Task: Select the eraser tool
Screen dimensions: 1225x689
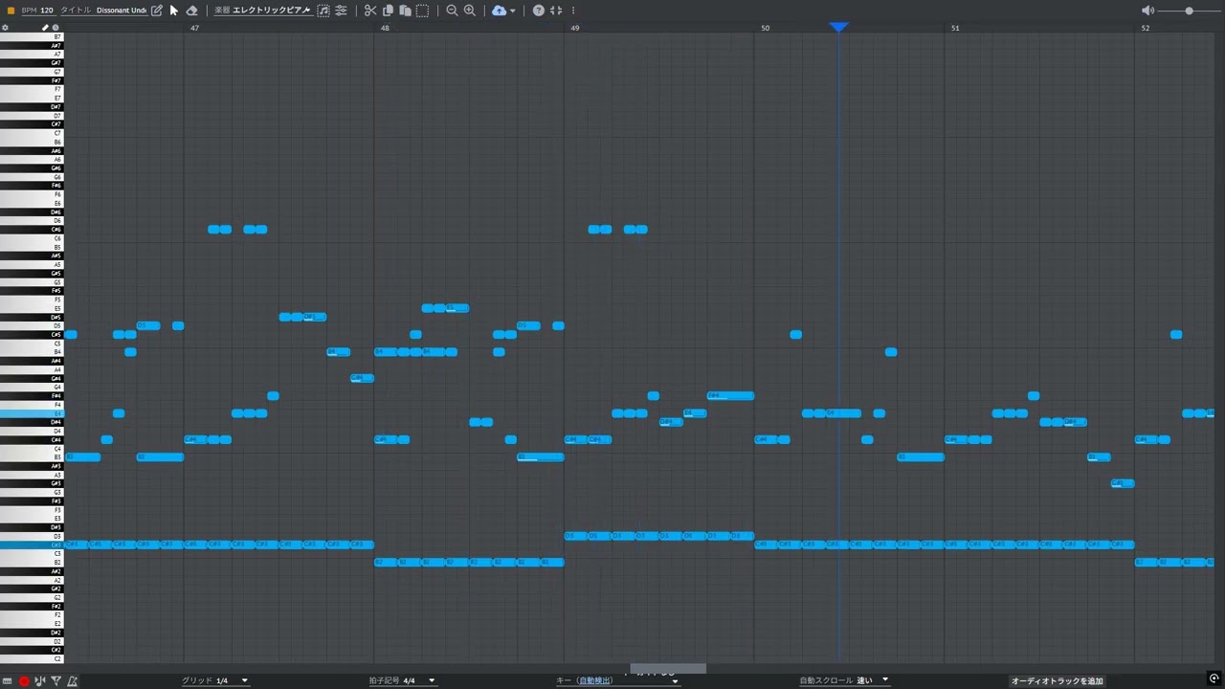Action: tap(191, 11)
